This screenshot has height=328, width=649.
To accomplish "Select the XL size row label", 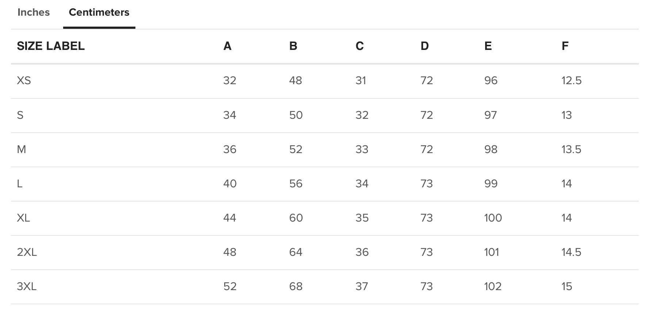I will pos(23,218).
